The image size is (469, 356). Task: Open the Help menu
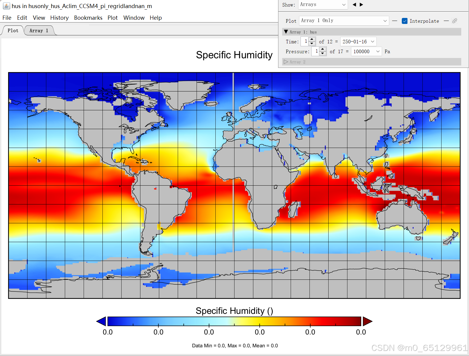156,18
